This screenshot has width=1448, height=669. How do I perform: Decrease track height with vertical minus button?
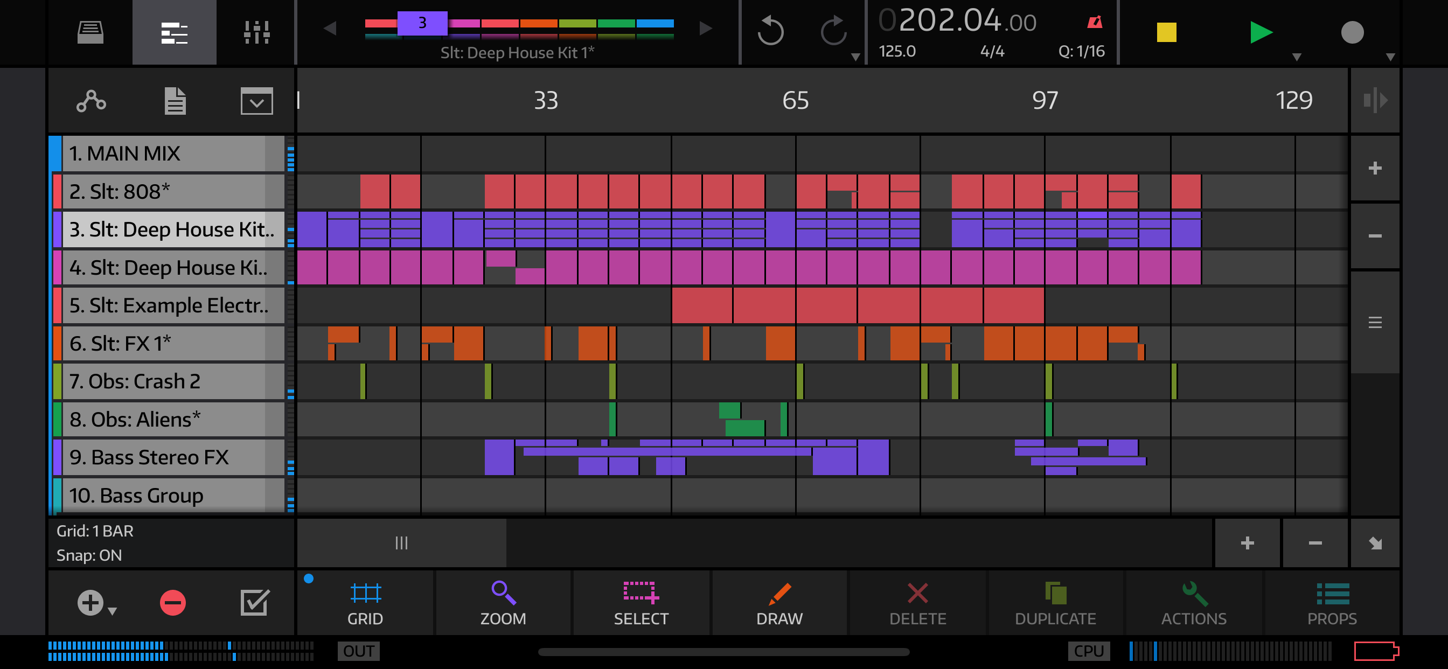tap(1375, 235)
